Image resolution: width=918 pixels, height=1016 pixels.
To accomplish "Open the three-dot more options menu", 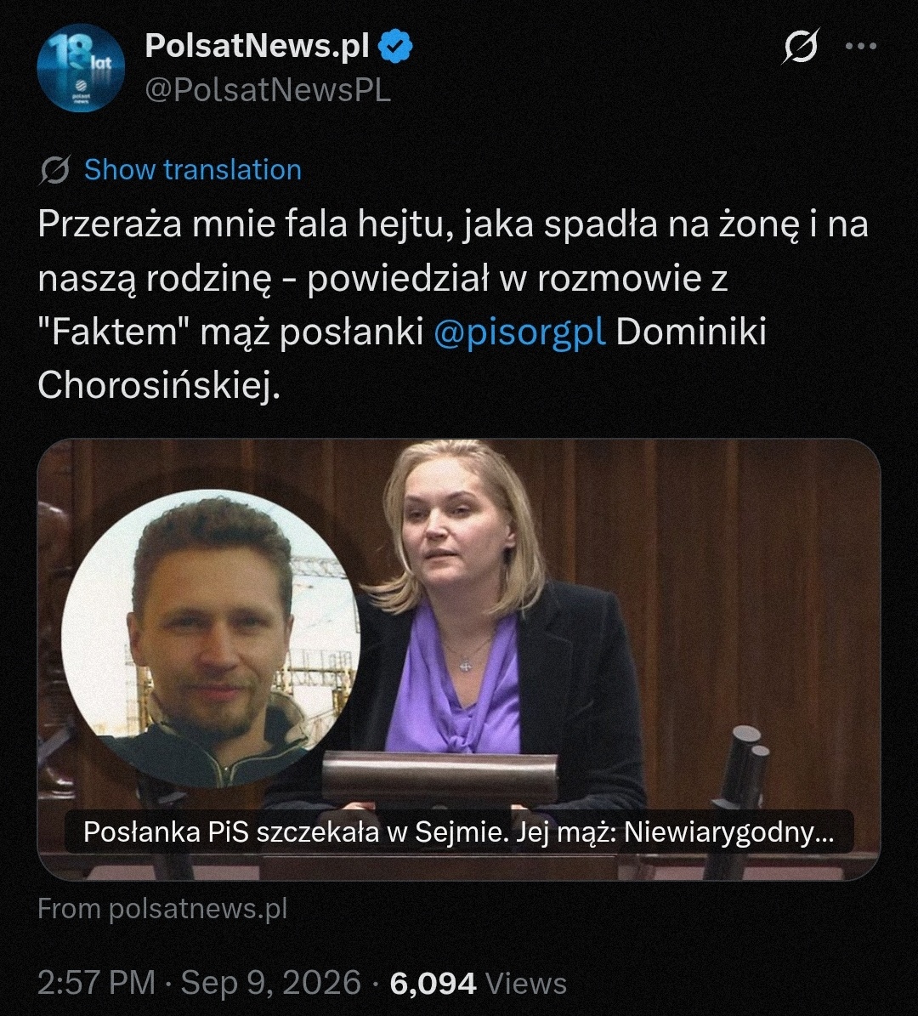I will (861, 46).
